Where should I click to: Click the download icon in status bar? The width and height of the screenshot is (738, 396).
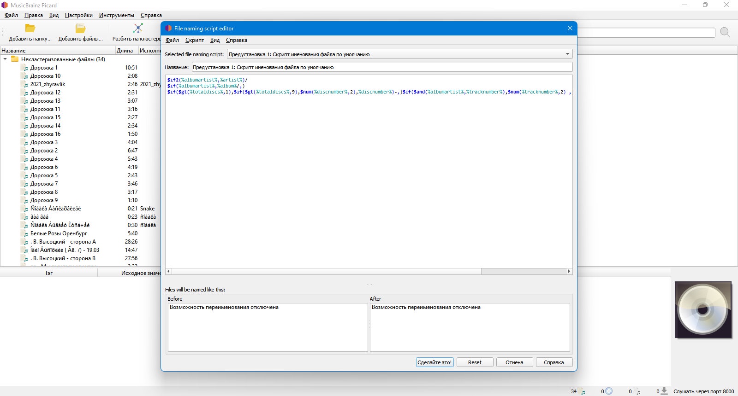pyautogui.click(x=664, y=391)
